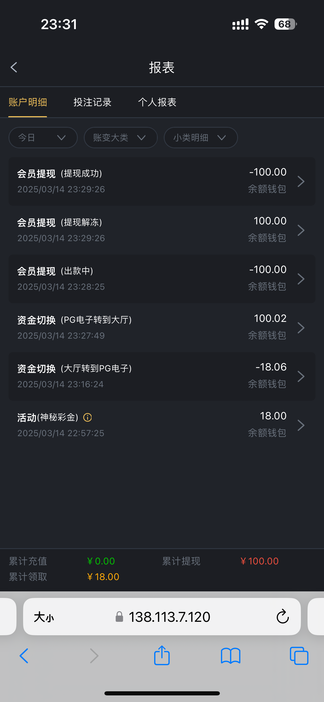Expand chevron on 大厅转到PG电子 record

tap(301, 376)
